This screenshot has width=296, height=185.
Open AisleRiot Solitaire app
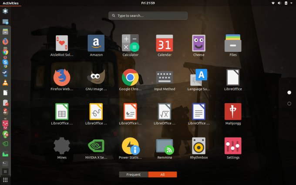coord(62,43)
